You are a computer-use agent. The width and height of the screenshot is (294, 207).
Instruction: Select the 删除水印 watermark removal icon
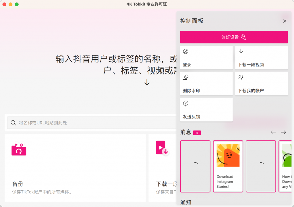coord(185,77)
